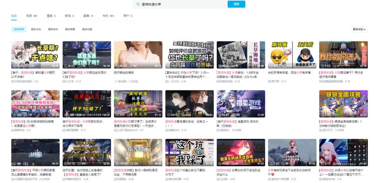The width and height of the screenshot is (377, 183).
Task: Click the UP icon beside the 5-19 upload date
Action: coord(320,82)
